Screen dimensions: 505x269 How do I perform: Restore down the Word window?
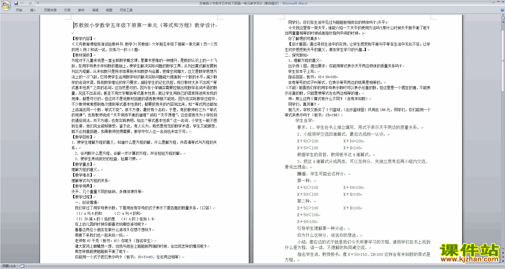click(498, 2)
